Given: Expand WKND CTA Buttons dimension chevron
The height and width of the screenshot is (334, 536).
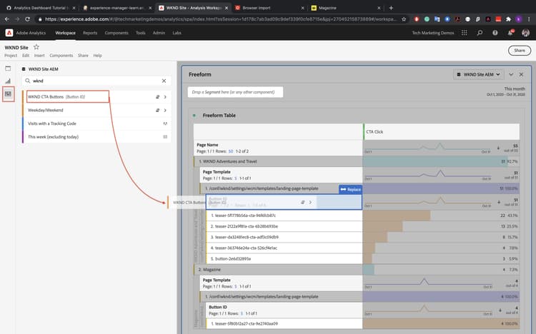Looking at the screenshot, I should click(165, 97).
